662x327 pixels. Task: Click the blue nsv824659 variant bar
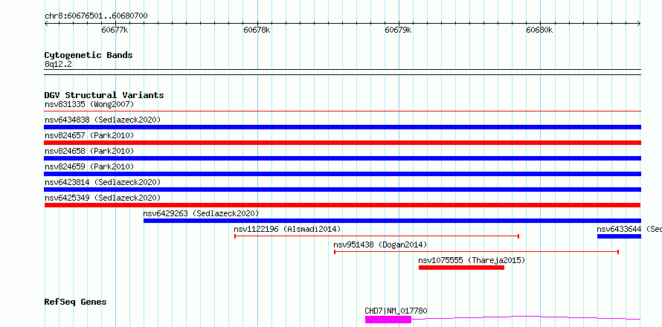(342, 174)
